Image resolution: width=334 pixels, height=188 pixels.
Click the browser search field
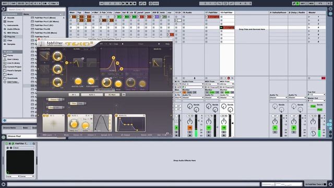tap(36, 9)
